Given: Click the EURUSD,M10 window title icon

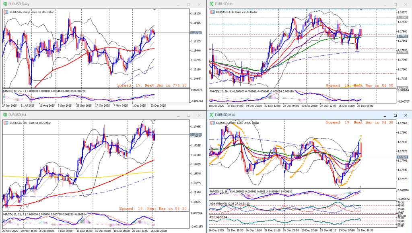Looking at the screenshot, I should pos(211,115).
